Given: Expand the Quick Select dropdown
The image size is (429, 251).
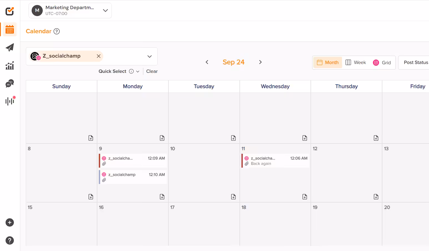Looking at the screenshot, I should (138, 71).
